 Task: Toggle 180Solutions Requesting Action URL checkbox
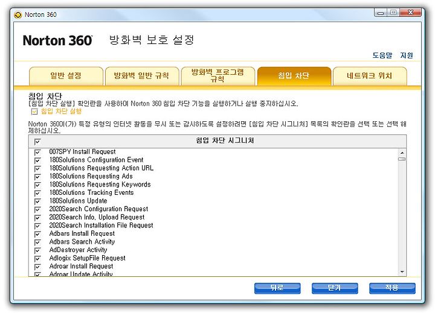tap(37, 169)
